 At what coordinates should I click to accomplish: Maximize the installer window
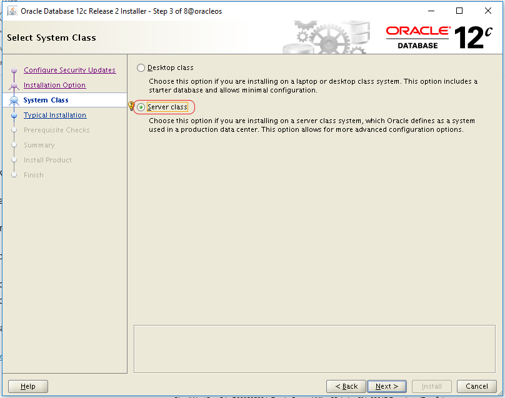[459, 11]
